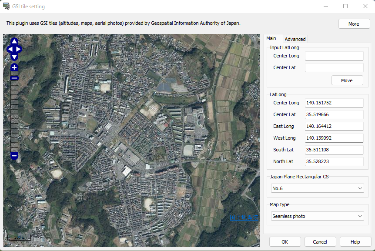Screen dimensions: 375x251
Task: Pan the map down with the arrow
Action: pyautogui.click(x=14, y=57)
